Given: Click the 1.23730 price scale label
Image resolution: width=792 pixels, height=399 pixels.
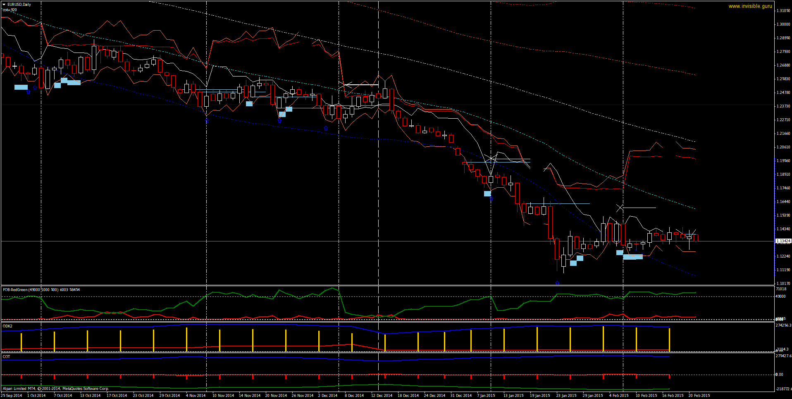Looking at the screenshot, I should click(x=783, y=106).
